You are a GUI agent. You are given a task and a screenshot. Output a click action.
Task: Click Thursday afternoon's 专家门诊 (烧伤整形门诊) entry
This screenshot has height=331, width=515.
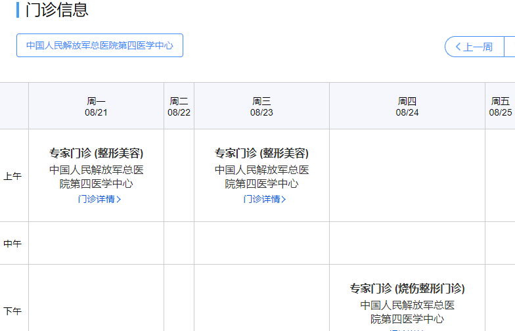coord(407,288)
